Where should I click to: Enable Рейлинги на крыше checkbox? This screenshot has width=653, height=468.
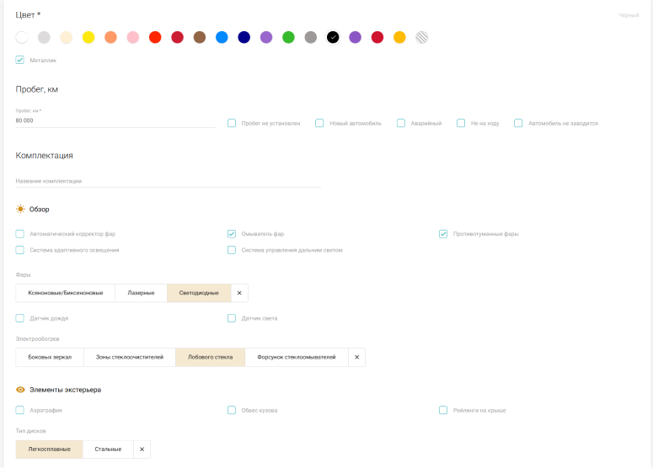point(443,411)
